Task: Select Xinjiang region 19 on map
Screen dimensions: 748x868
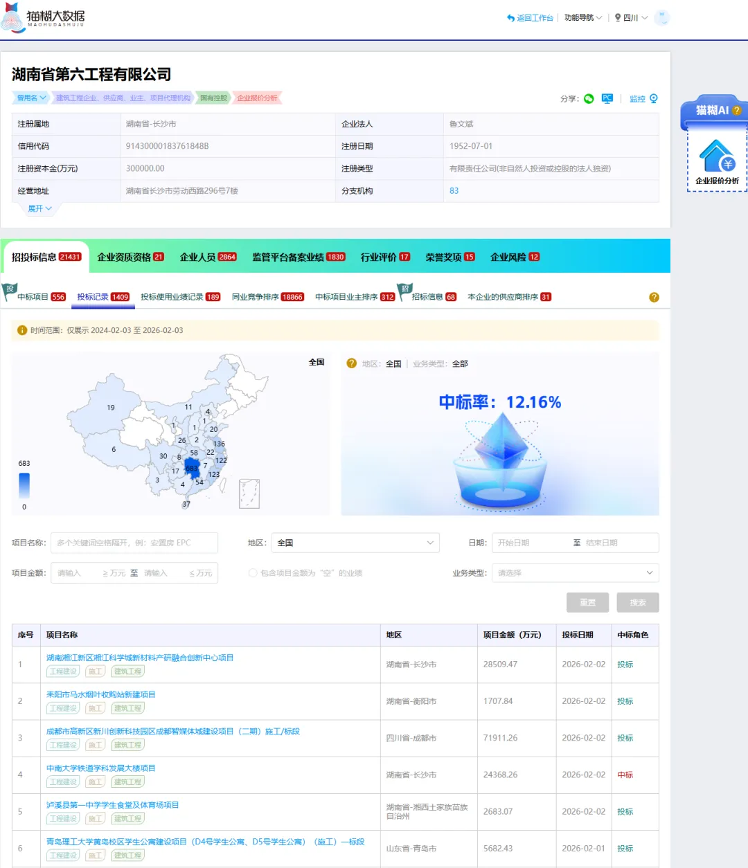Action: (x=111, y=408)
